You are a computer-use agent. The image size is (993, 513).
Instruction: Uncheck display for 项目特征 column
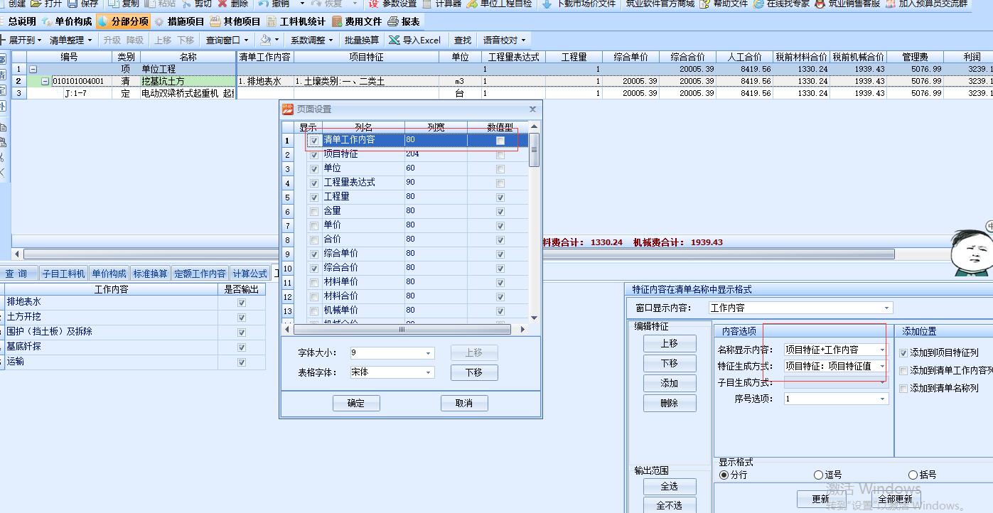(x=314, y=155)
